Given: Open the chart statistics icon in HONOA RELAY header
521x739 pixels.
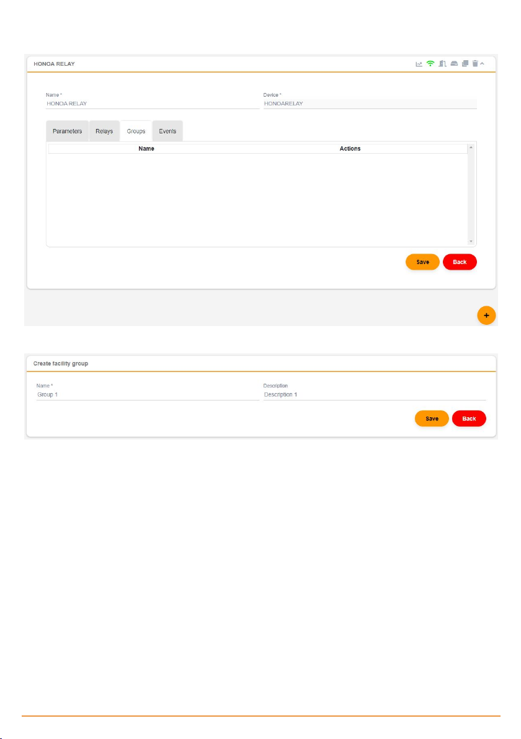Looking at the screenshot, I should (x=419, y=64).
